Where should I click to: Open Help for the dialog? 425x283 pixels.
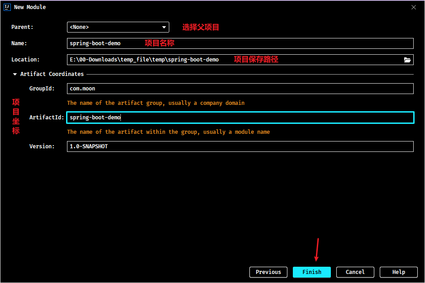(398, 272)
